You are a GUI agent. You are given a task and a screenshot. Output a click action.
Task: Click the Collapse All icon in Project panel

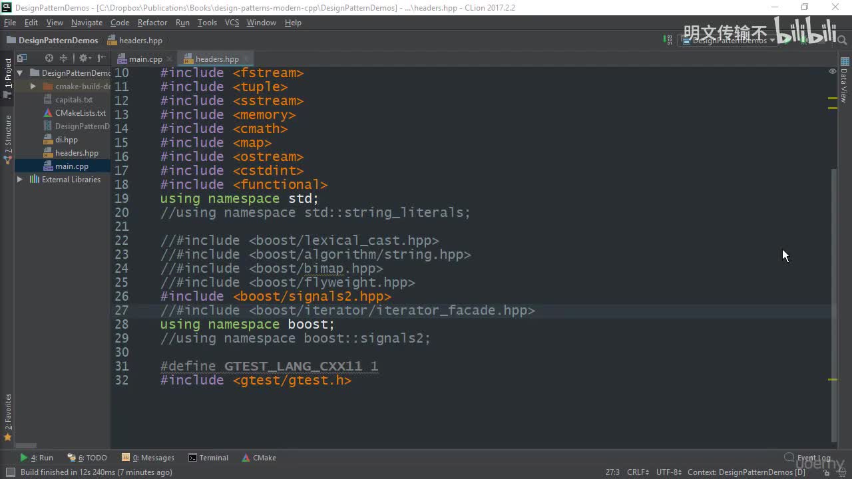[64, 59]
